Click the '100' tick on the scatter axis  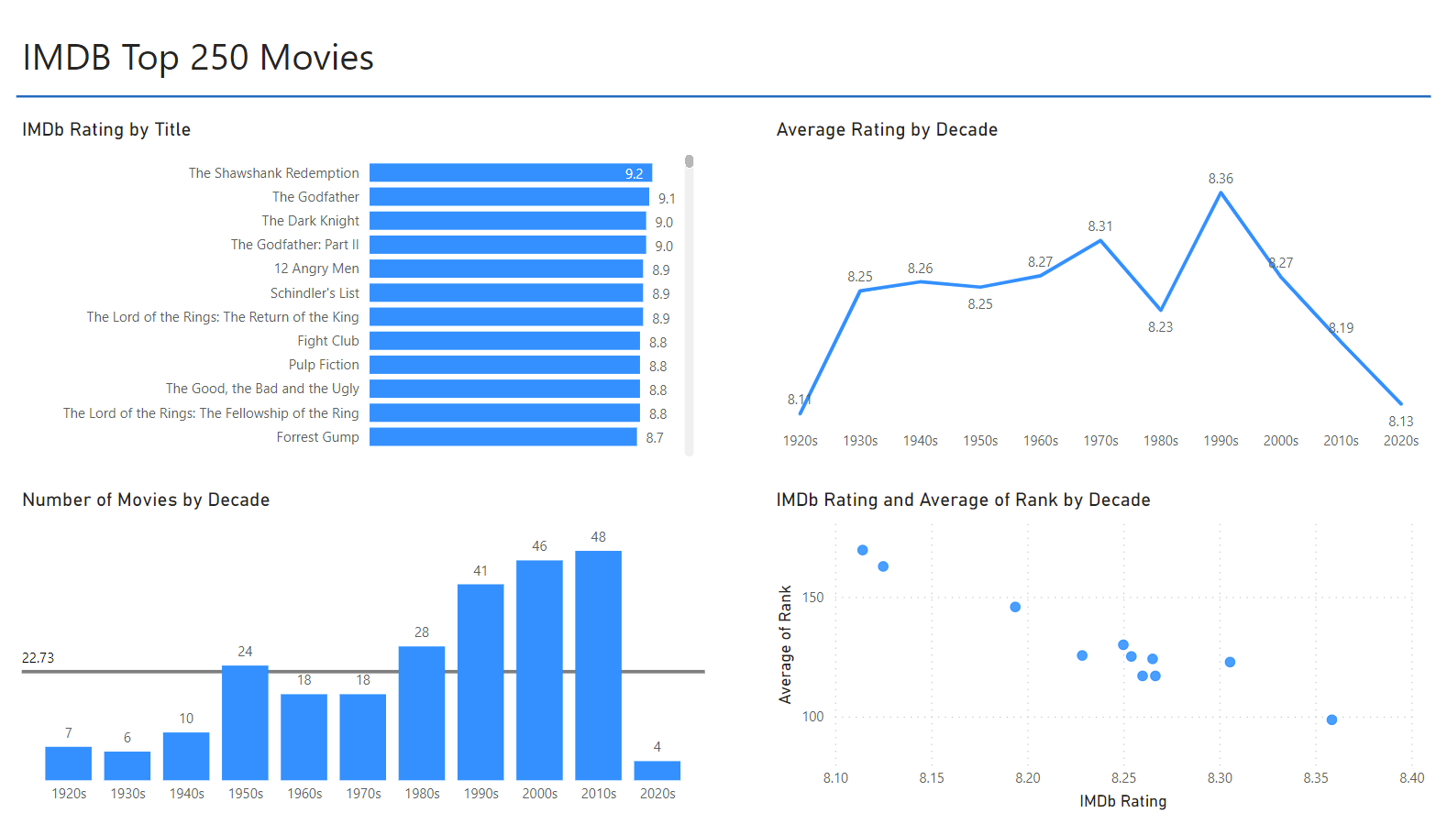[813, 717]
